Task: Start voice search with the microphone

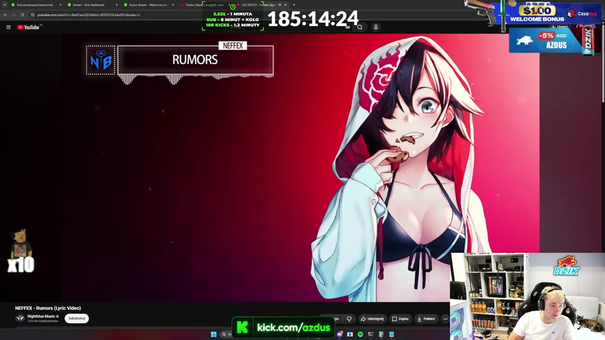Action: 376,27
